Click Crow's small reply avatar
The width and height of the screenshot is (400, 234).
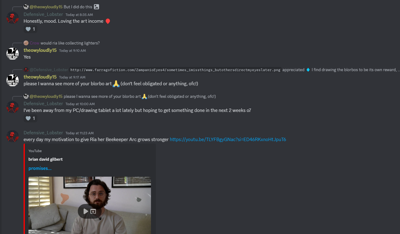point(26,43)
